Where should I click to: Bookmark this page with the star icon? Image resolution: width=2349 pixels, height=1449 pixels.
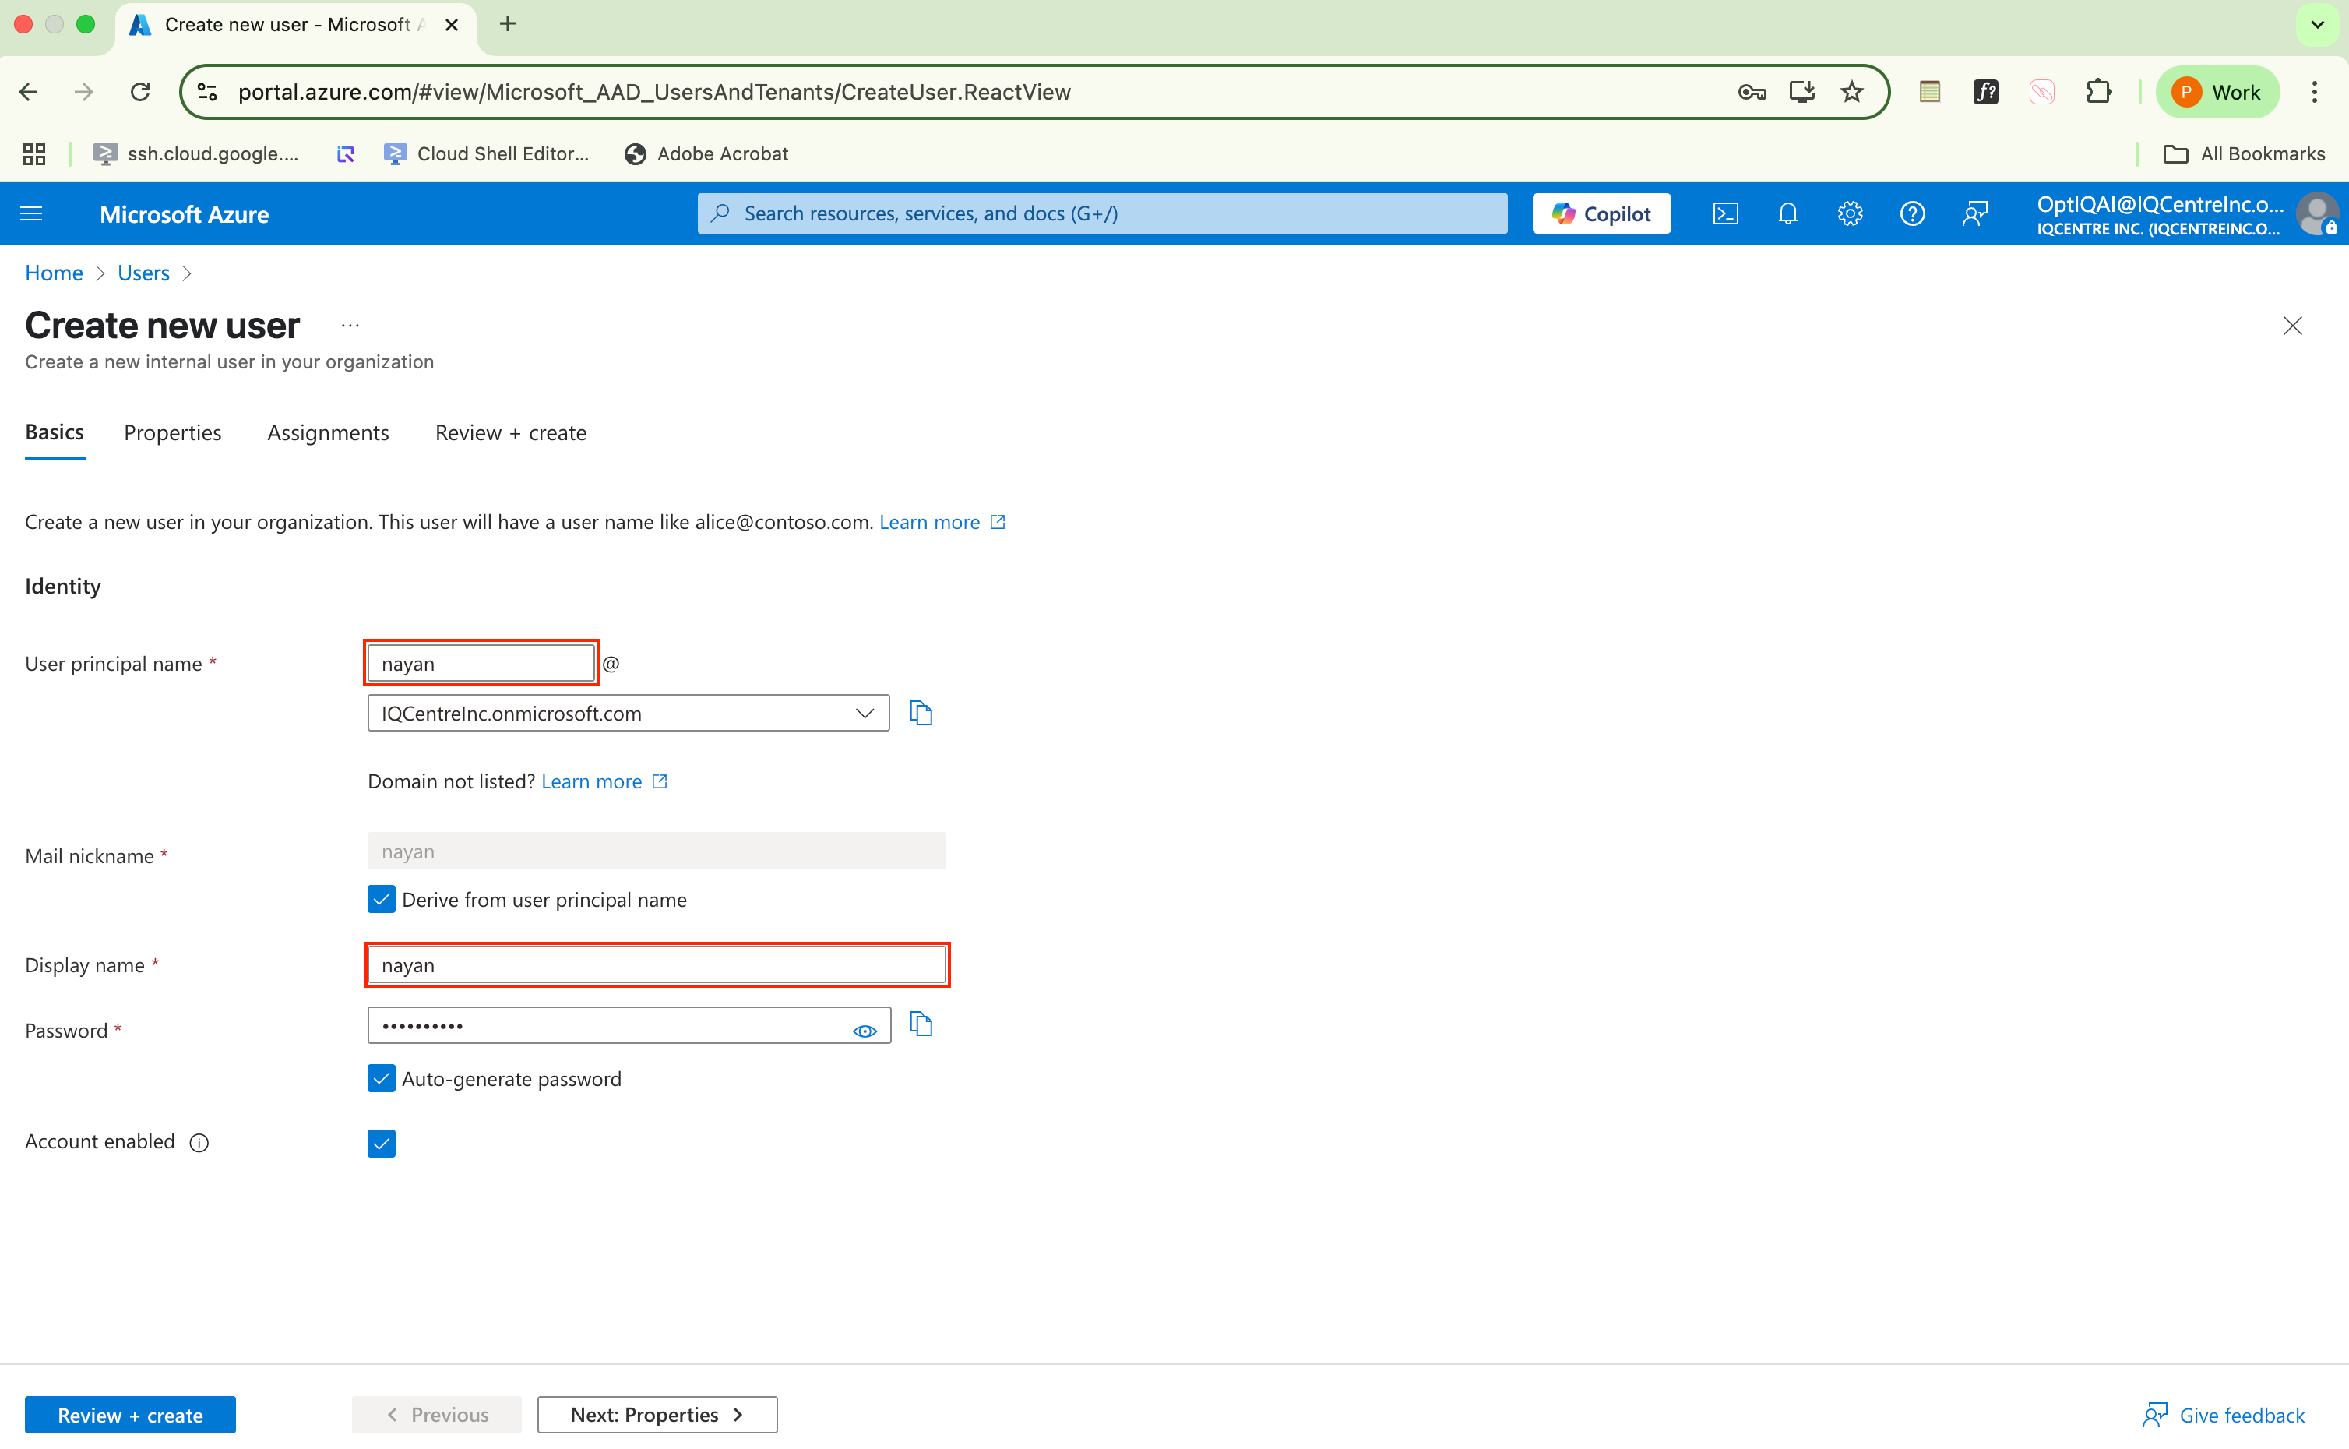(x=1852, y=92)
